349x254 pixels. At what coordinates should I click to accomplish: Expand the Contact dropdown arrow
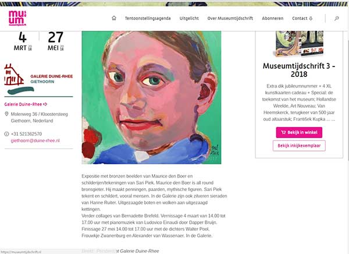311,19
